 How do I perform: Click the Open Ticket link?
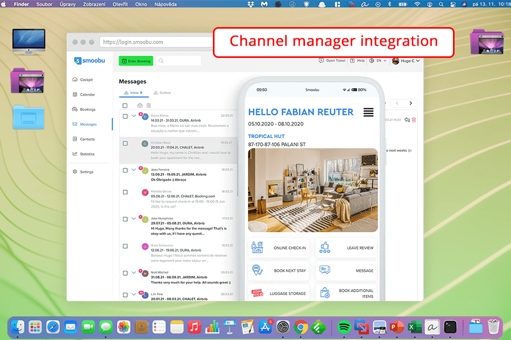(332, 61)
